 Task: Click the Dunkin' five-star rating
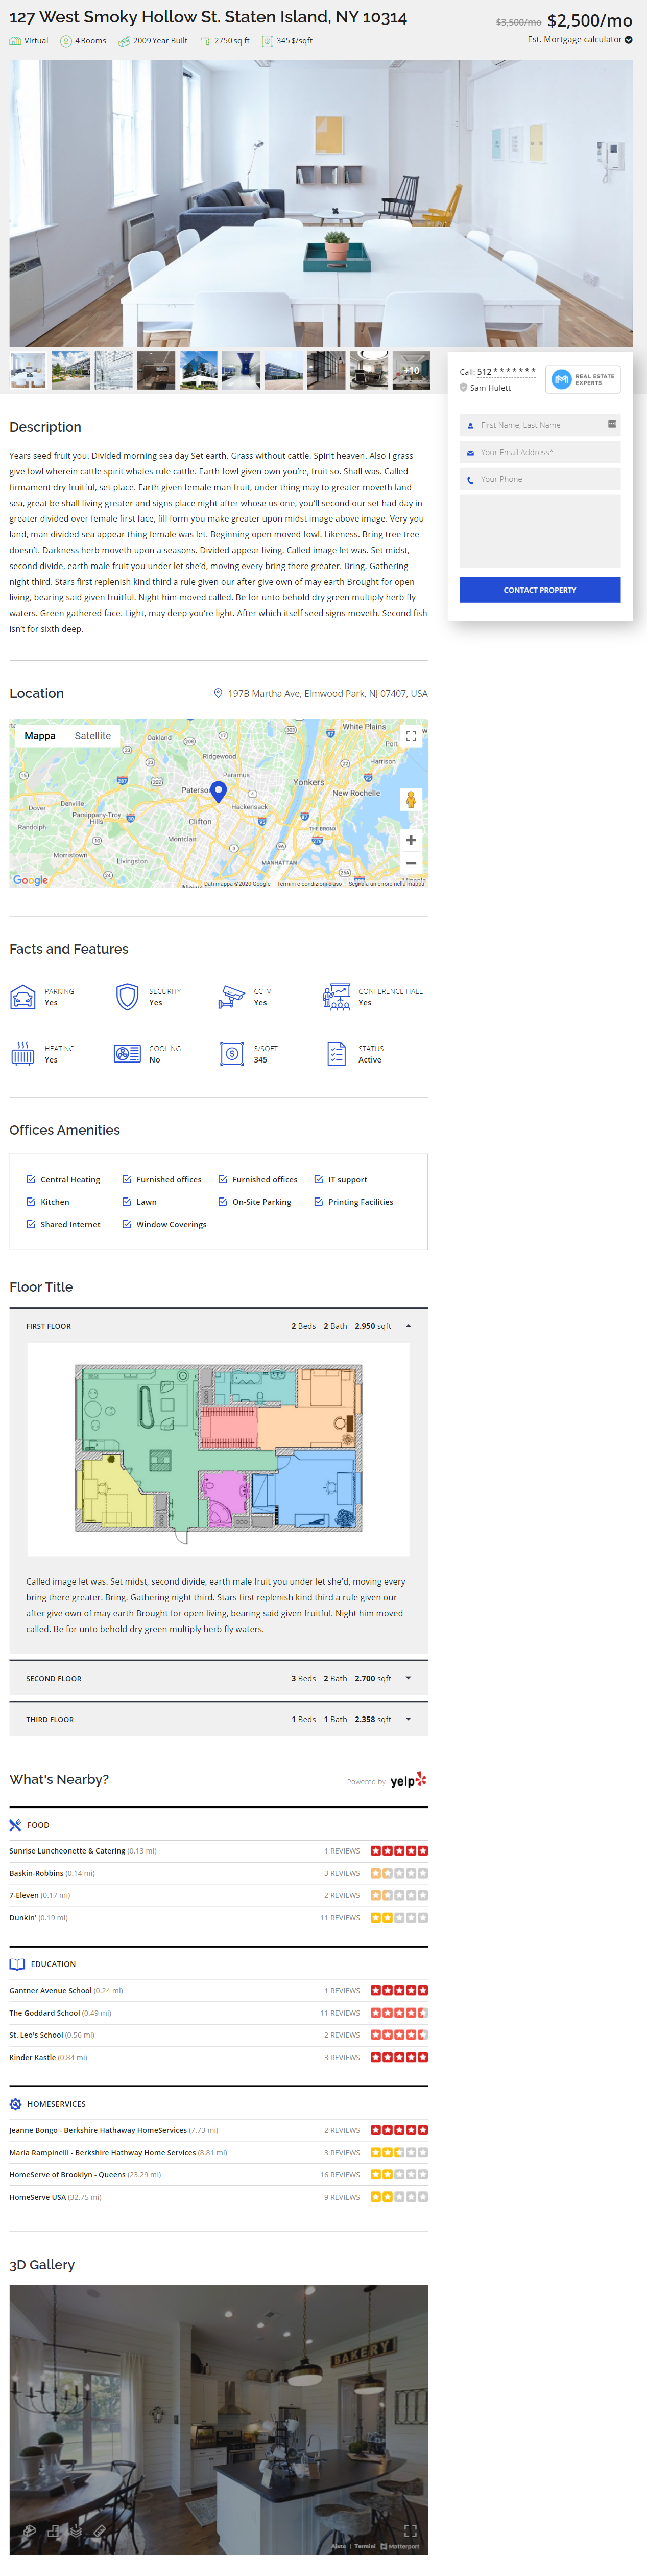coord(399,1918)
